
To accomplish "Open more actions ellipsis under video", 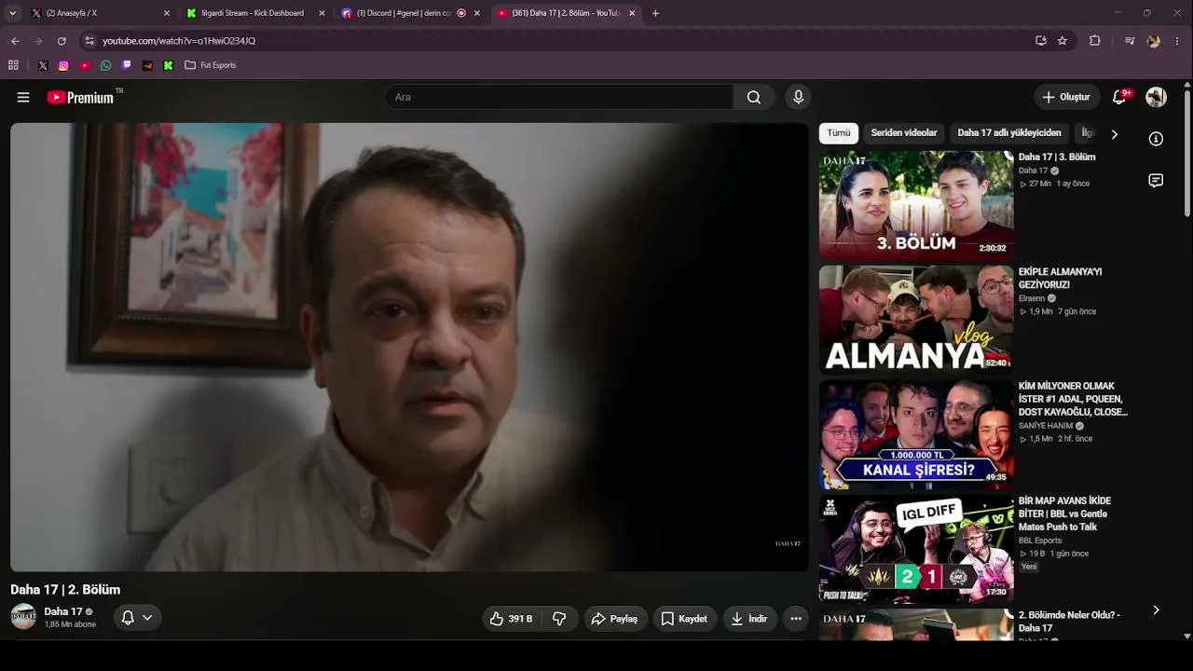I will click(x=796, y=619).
